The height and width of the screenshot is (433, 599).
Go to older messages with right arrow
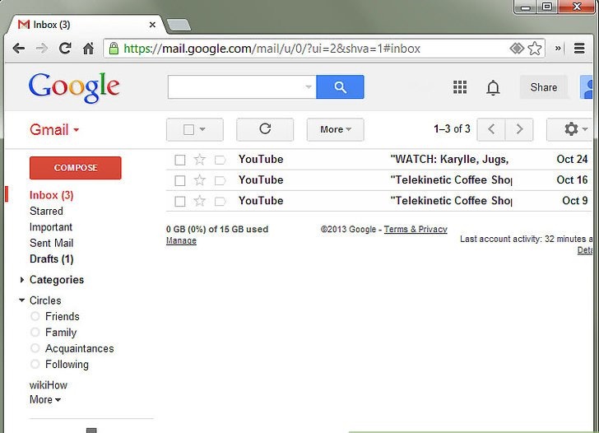click(x=518, y=129)
